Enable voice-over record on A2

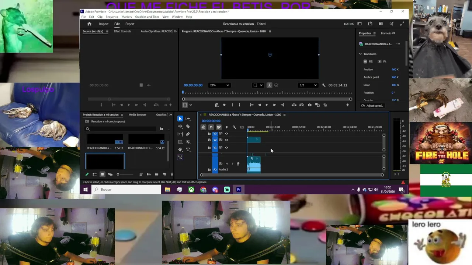pos(238,163)
